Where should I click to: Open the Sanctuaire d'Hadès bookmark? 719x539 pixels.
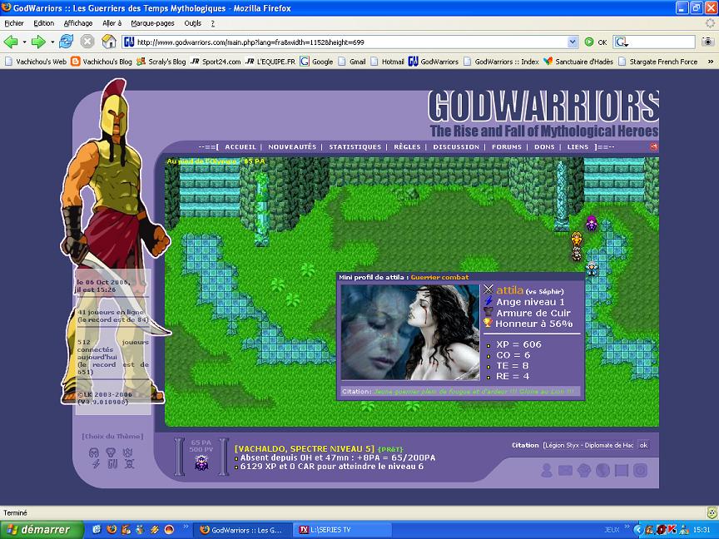578,62
